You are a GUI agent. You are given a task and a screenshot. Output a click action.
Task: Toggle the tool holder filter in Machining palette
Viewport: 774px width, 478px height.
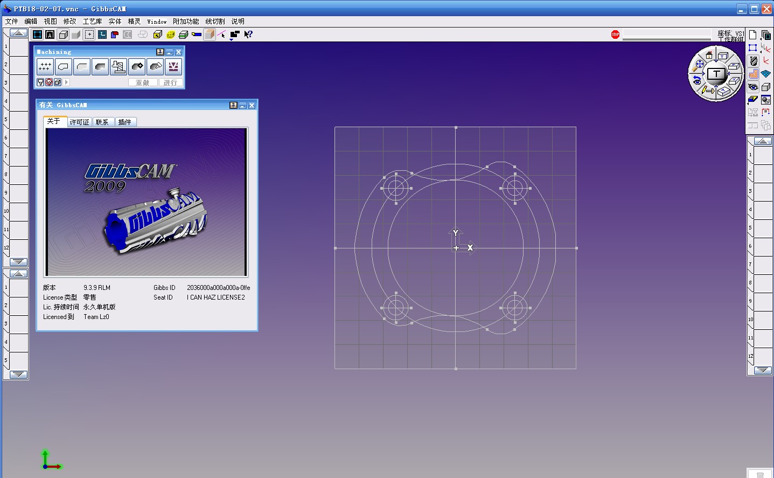[40, 82]
